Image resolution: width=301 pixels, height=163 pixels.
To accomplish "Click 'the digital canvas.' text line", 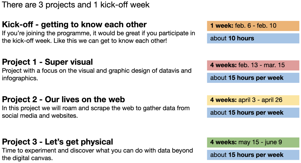I will (27, 158).
